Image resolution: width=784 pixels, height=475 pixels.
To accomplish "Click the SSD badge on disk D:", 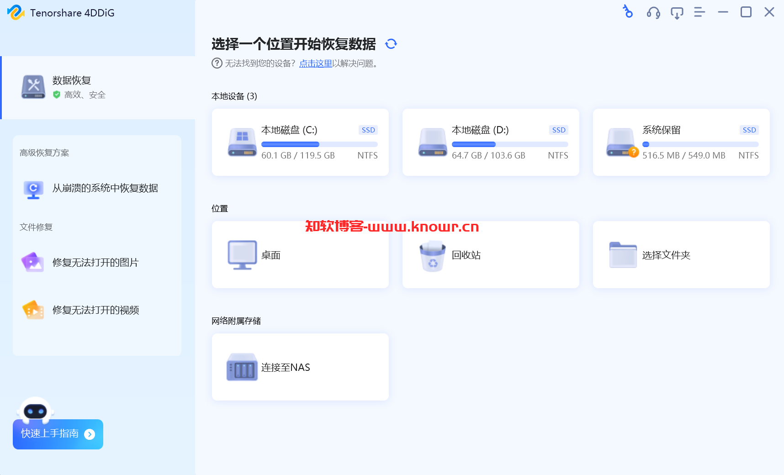I will 559,130.
